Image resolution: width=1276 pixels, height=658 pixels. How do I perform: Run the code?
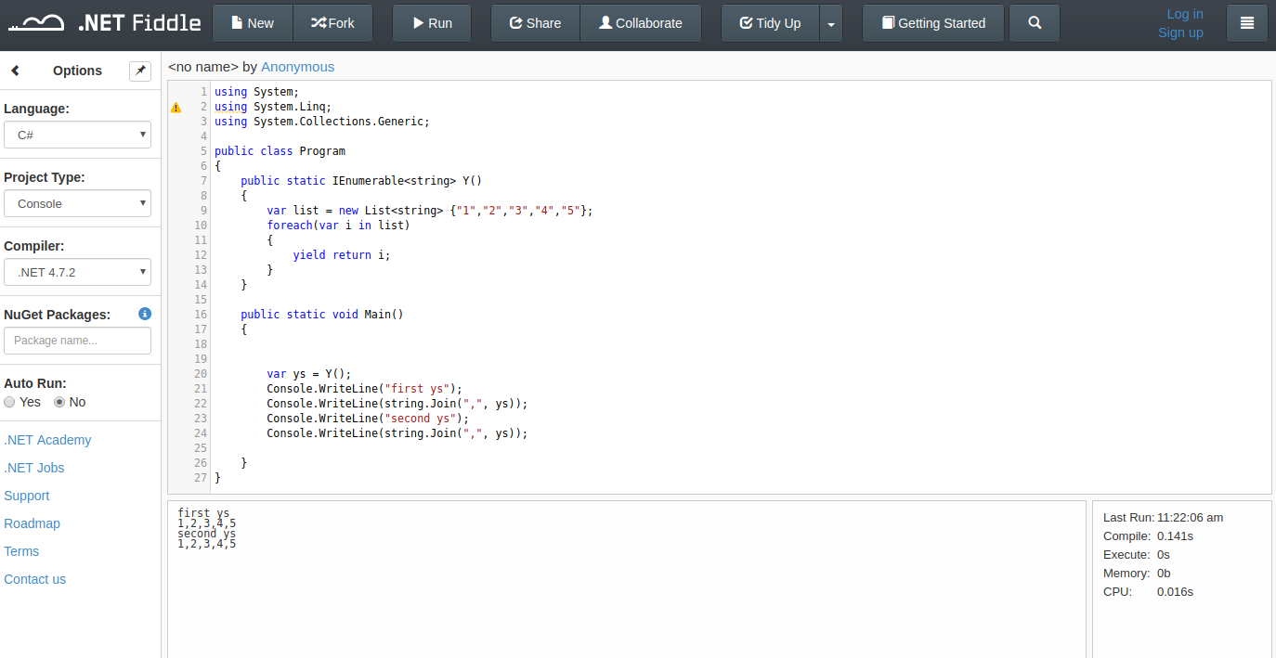click(432, 23)
